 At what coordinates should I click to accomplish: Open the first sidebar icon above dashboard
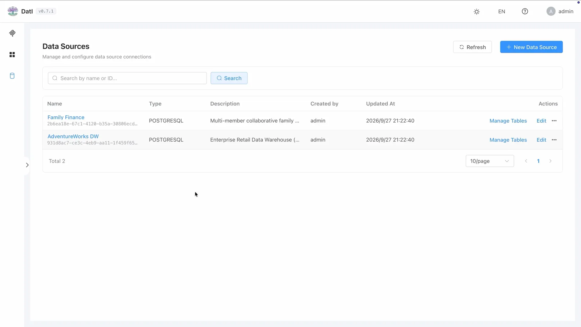12,33
